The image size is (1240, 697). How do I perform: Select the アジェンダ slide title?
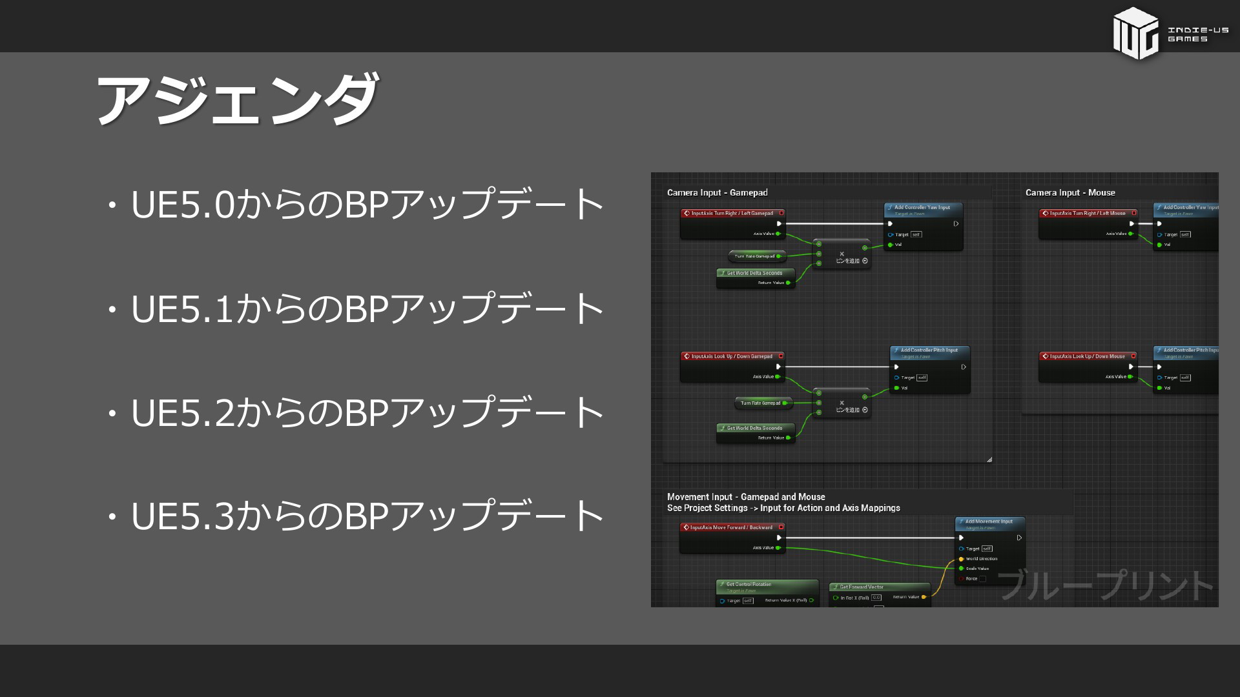(236, 99)
